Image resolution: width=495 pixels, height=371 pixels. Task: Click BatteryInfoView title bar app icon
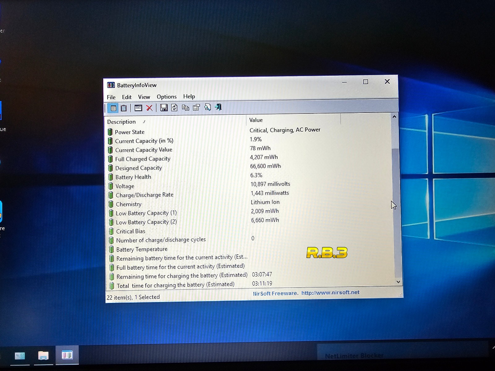tap(111, 85)
